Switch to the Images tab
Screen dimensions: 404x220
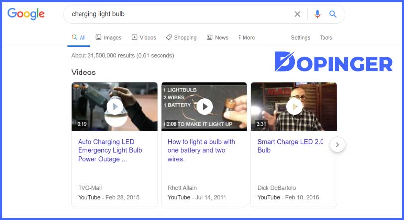pos(108,38)
